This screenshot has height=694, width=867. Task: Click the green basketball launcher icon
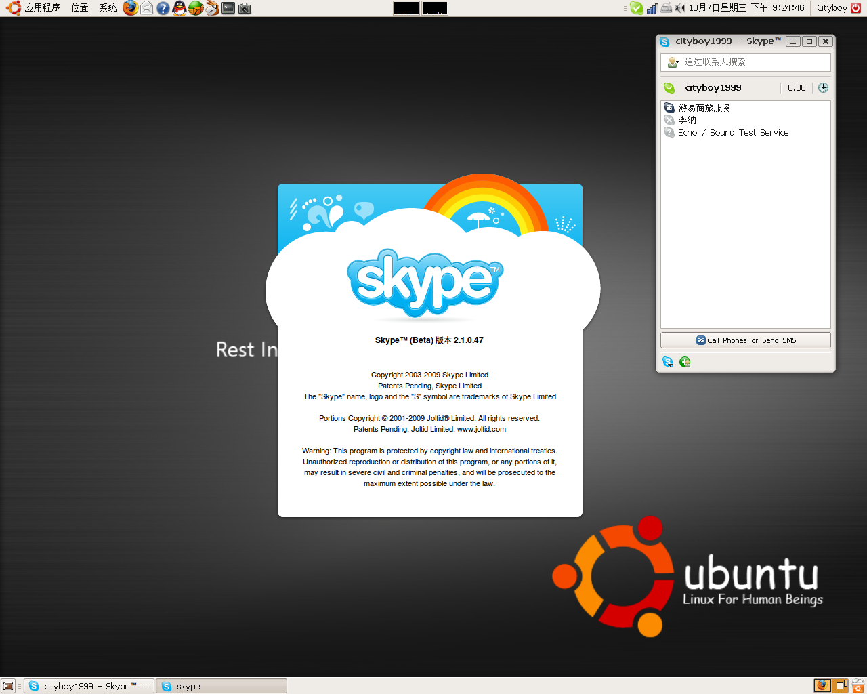(x=195, y=8)
